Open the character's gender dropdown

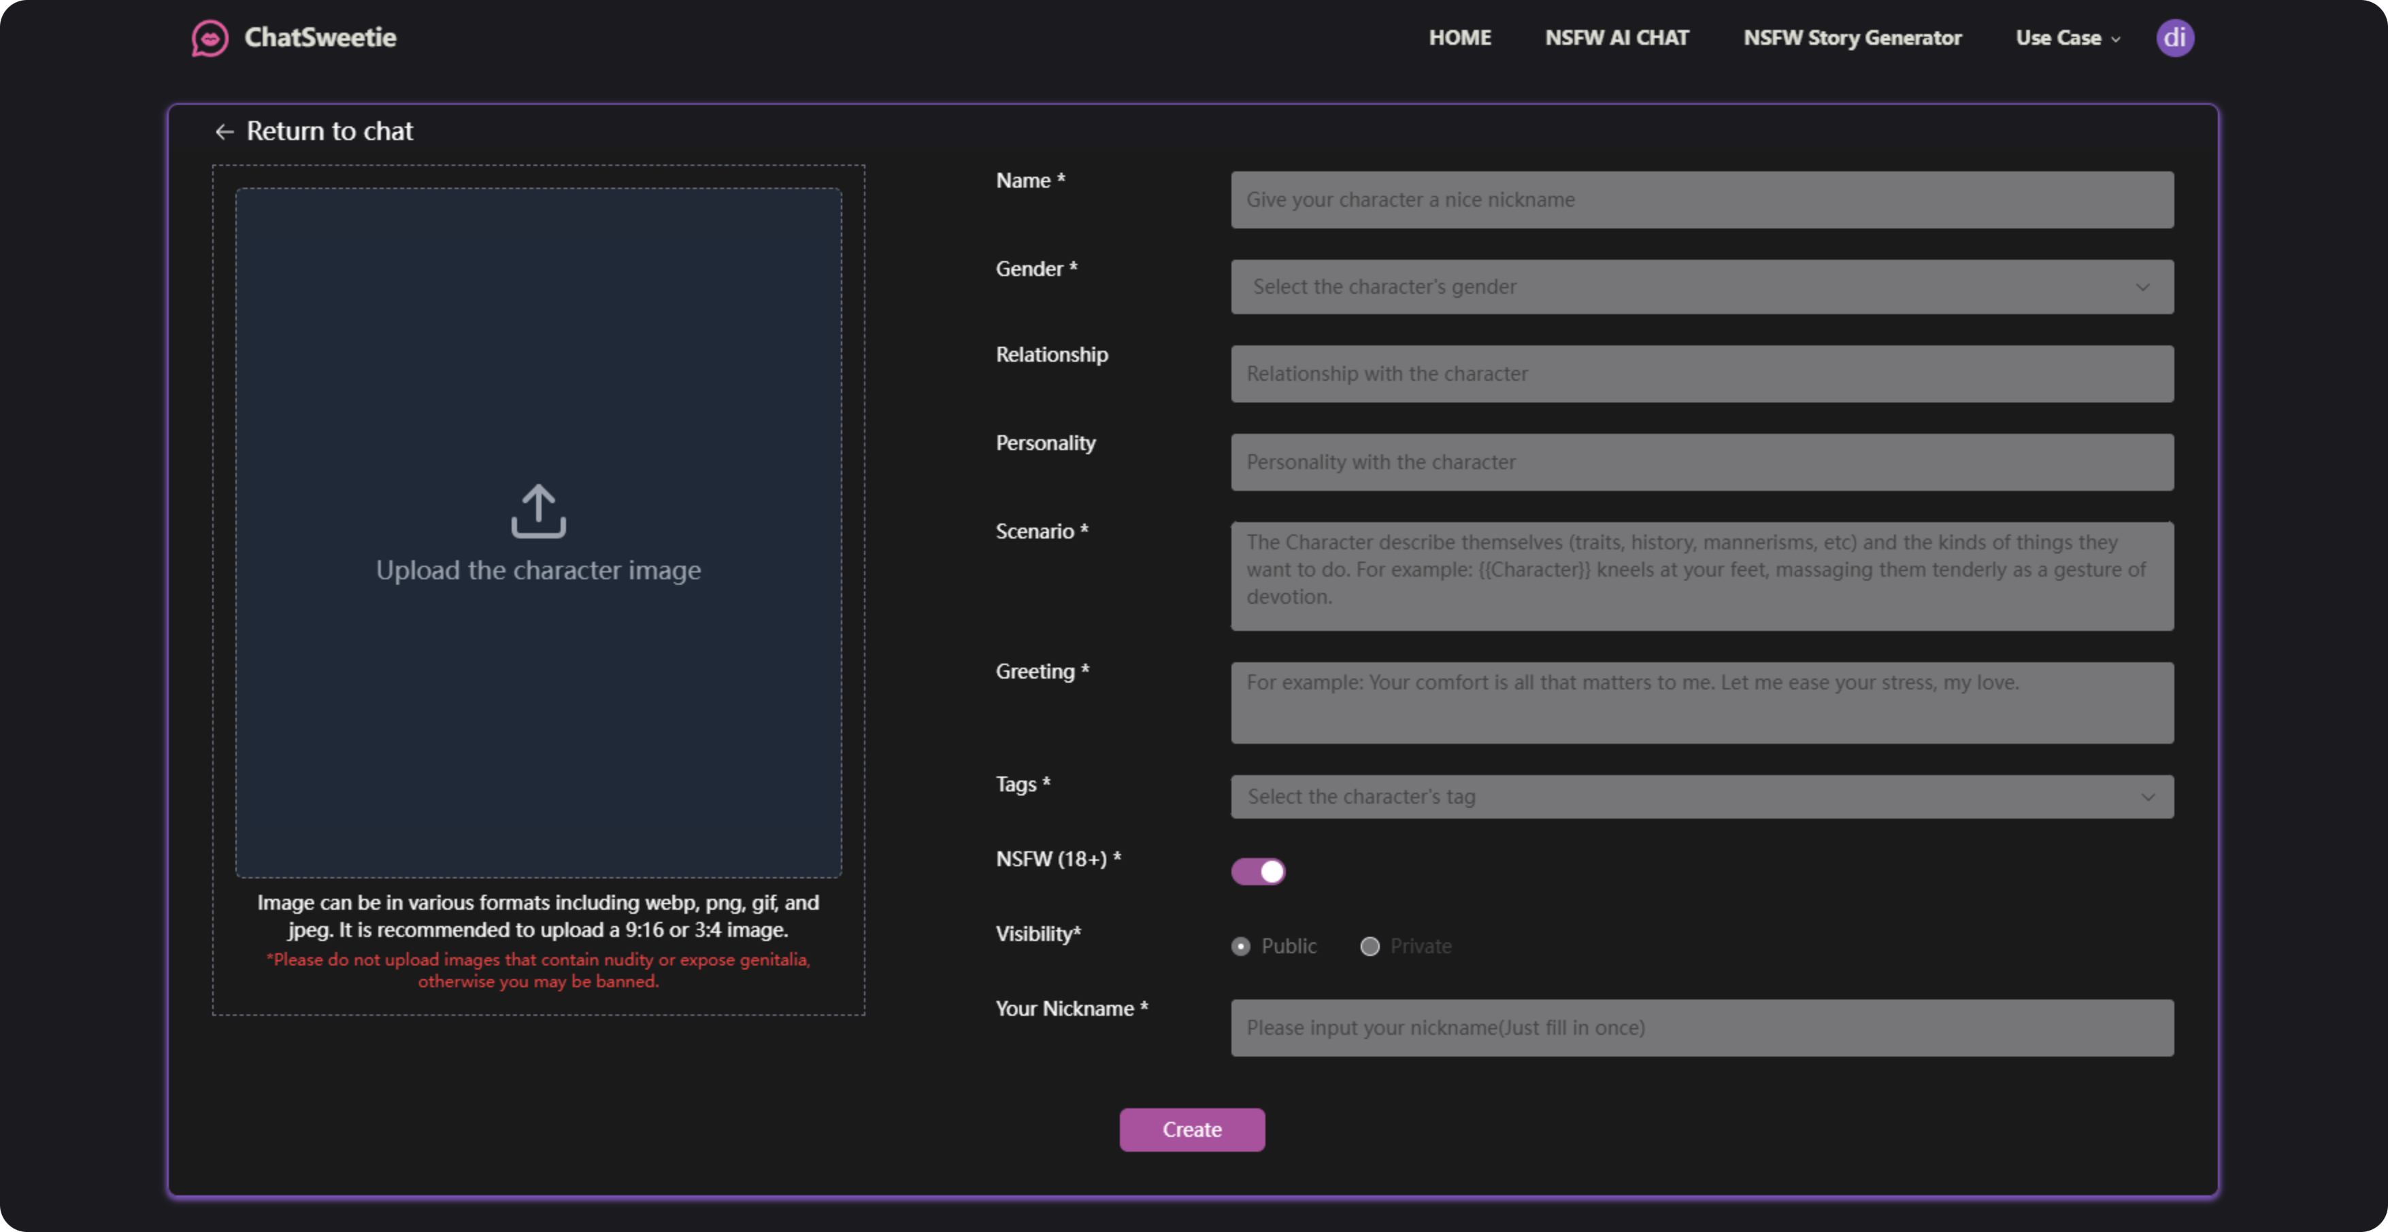pos(1669,287)
